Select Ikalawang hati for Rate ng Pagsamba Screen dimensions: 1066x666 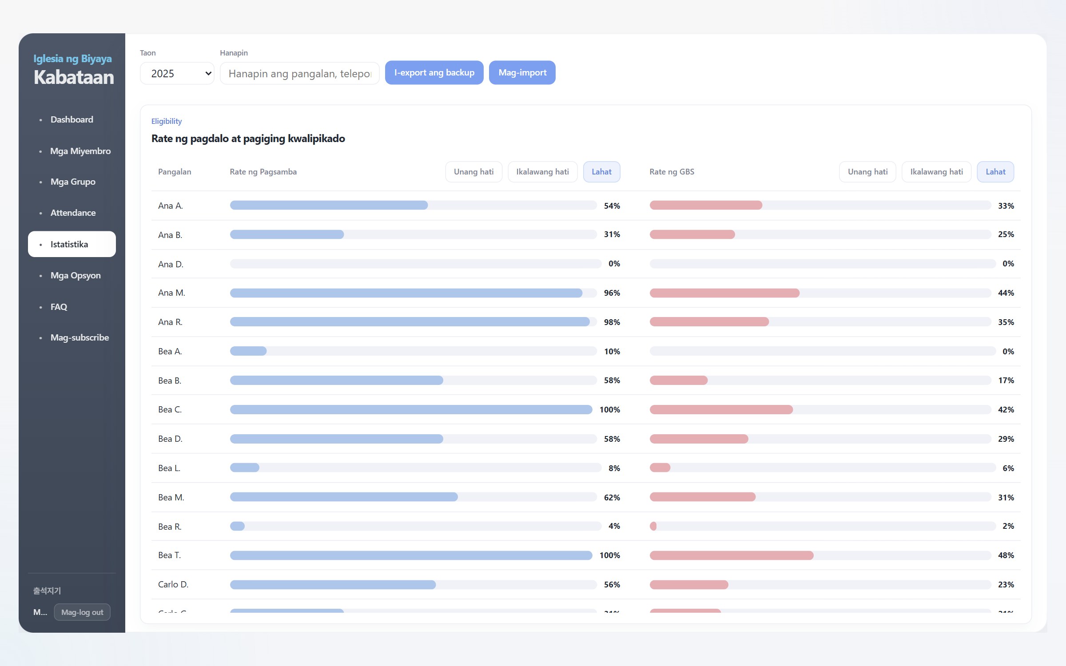542,172
